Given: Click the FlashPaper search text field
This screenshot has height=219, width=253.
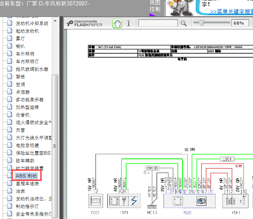Looking at the screenshot, I should click(158, 23).
